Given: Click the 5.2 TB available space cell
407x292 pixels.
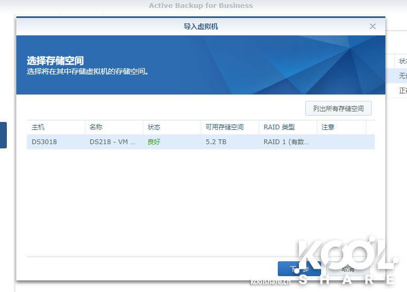Looking at the screenshot, I should tap(216, 142).
